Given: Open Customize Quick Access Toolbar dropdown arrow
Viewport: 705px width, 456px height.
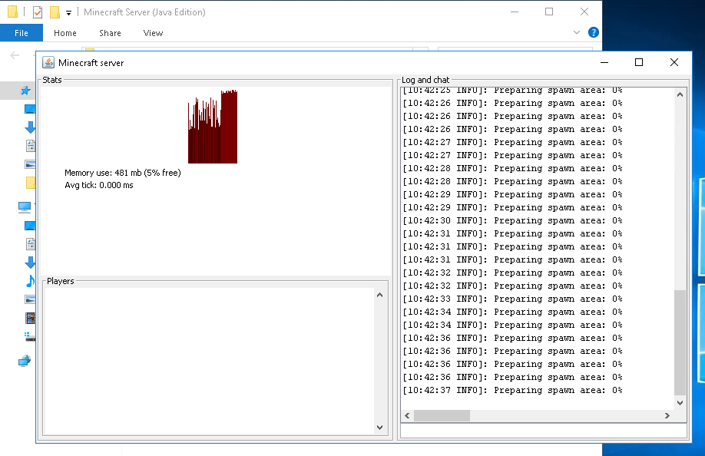Looking at the screenshot, I should [x=68, y=12].
